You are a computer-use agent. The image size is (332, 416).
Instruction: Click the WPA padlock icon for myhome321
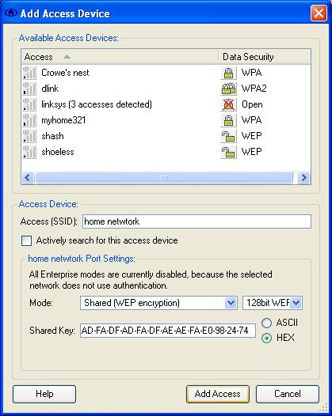pyautogui.click(x=228, y=120)
